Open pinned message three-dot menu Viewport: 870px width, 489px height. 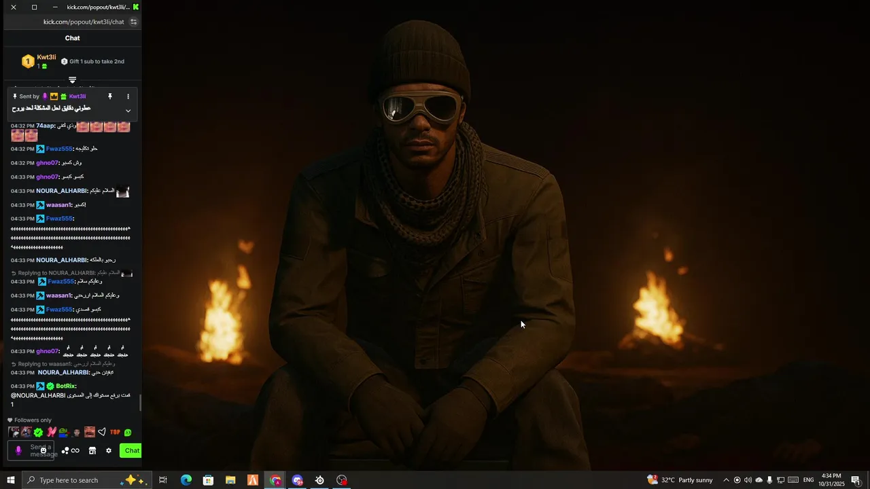tap(128, 96)
